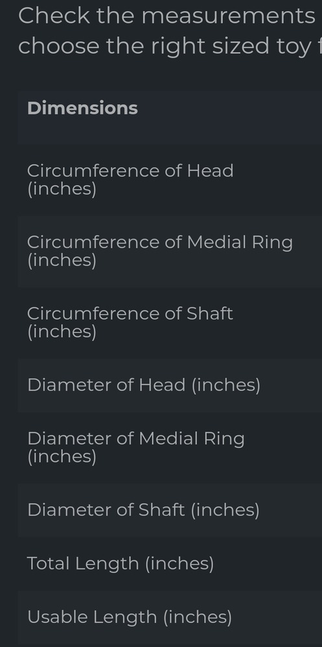This screenshot has width=322, height=647.
Task: Click the word 'measurements' in the heading
Action: [x=229, y=16]
